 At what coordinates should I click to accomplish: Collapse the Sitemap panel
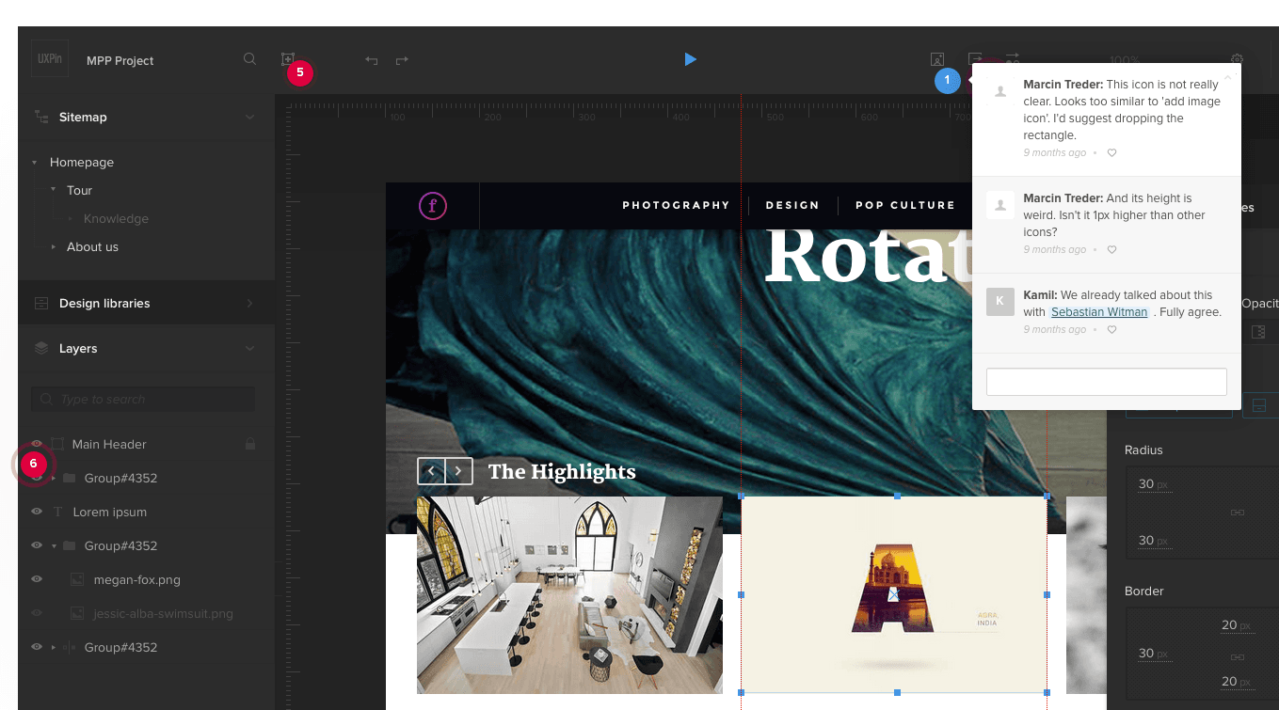[x=249, y=117]
